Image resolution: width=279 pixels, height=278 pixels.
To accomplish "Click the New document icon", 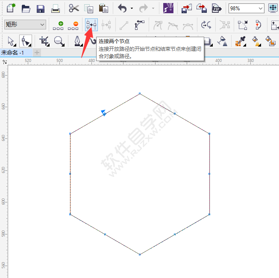I will coord(11,8).
